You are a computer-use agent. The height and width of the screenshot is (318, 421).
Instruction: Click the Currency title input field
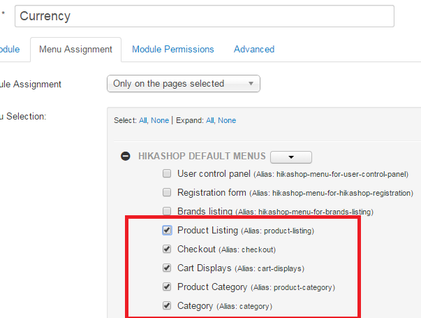tap(204, 15)
